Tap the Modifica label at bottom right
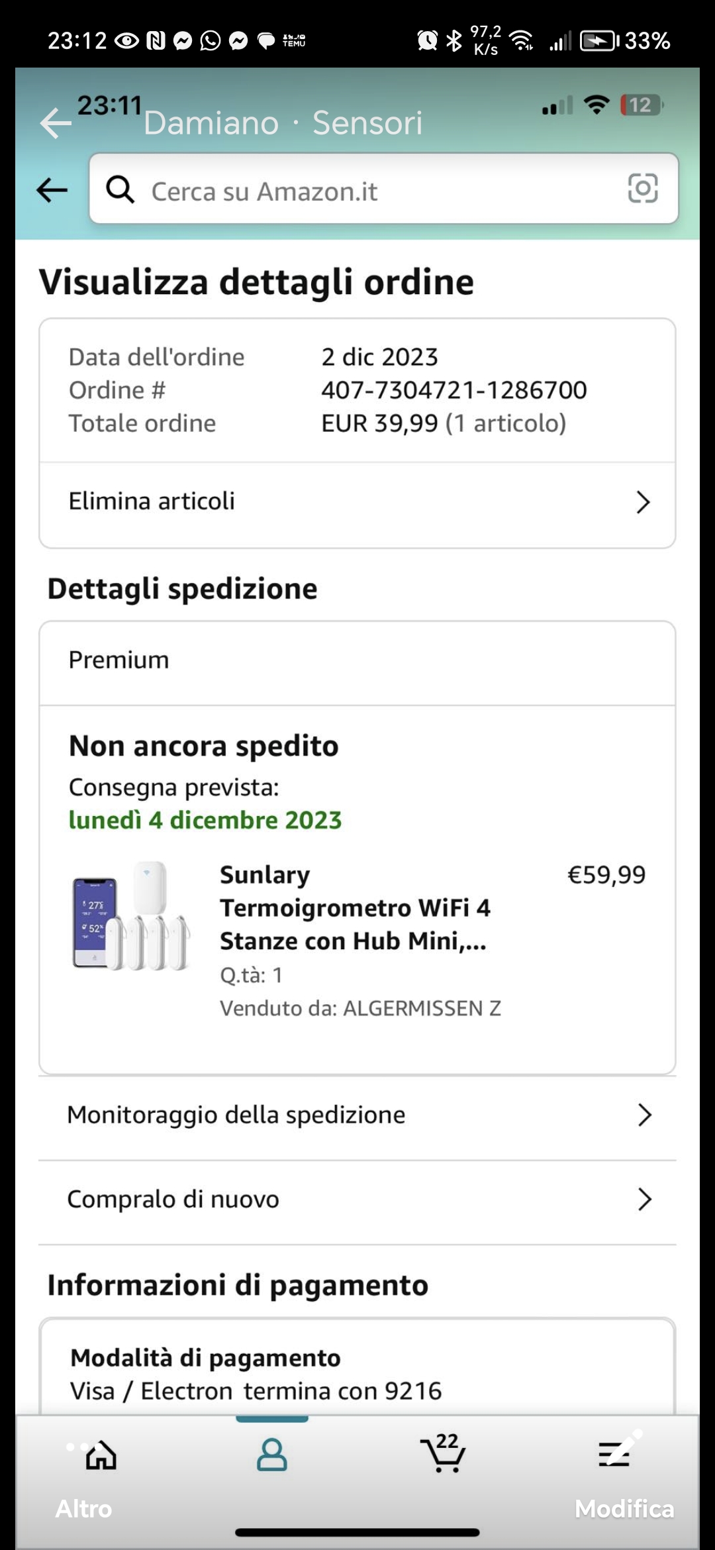 pos(624,1509)
